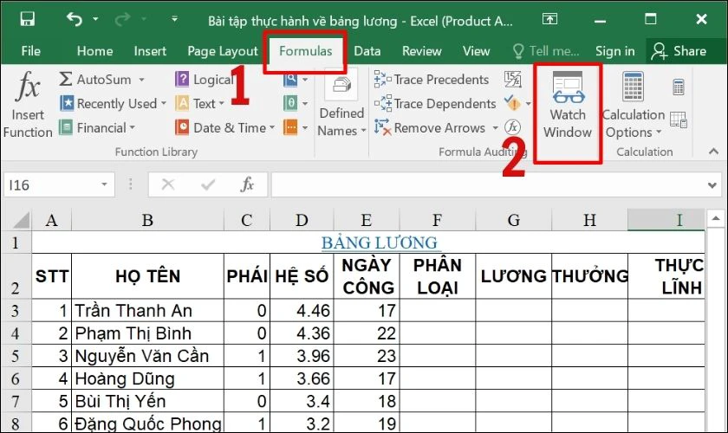The height and width of the screenshot is (433, 728).
Task: Click the Name Box showing I16
Action: (x=51, y=184)
